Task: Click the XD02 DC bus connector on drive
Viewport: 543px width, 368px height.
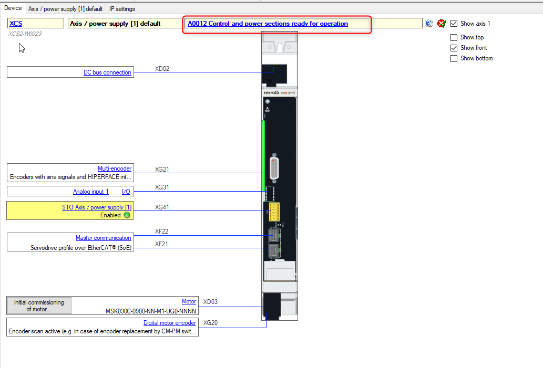Action: tap(273, 71)
